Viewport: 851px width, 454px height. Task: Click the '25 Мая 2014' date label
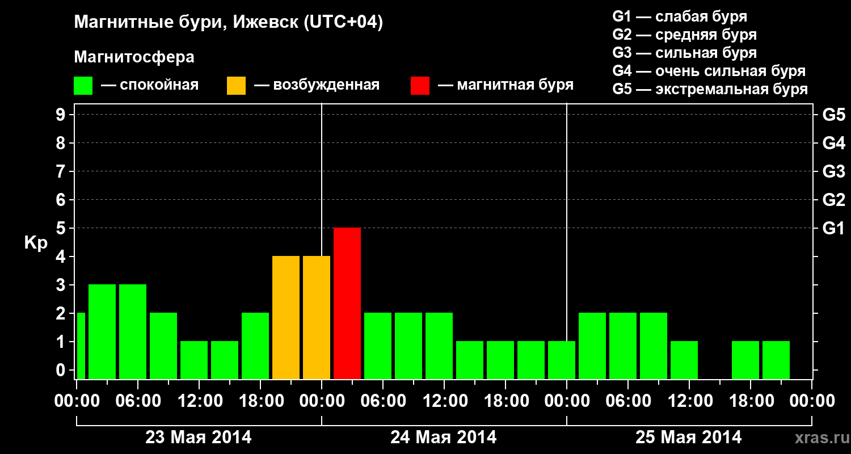(689, 437)
